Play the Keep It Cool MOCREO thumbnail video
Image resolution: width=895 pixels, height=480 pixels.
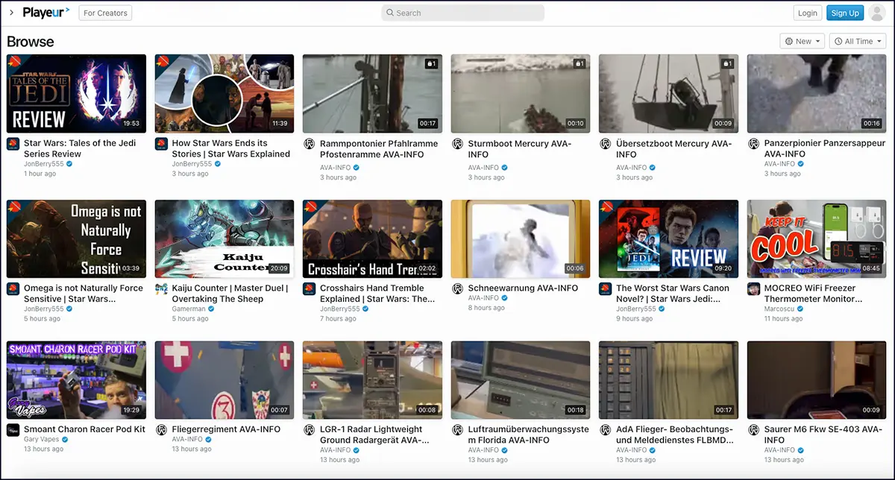[x=817, y=239]
